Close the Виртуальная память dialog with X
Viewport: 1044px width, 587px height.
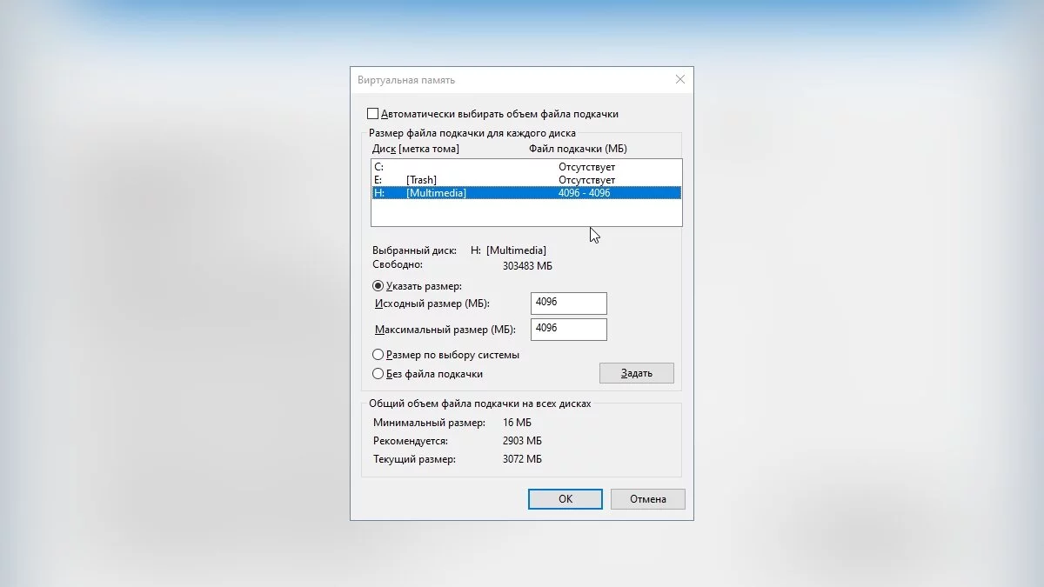click(x=680, y=80)
